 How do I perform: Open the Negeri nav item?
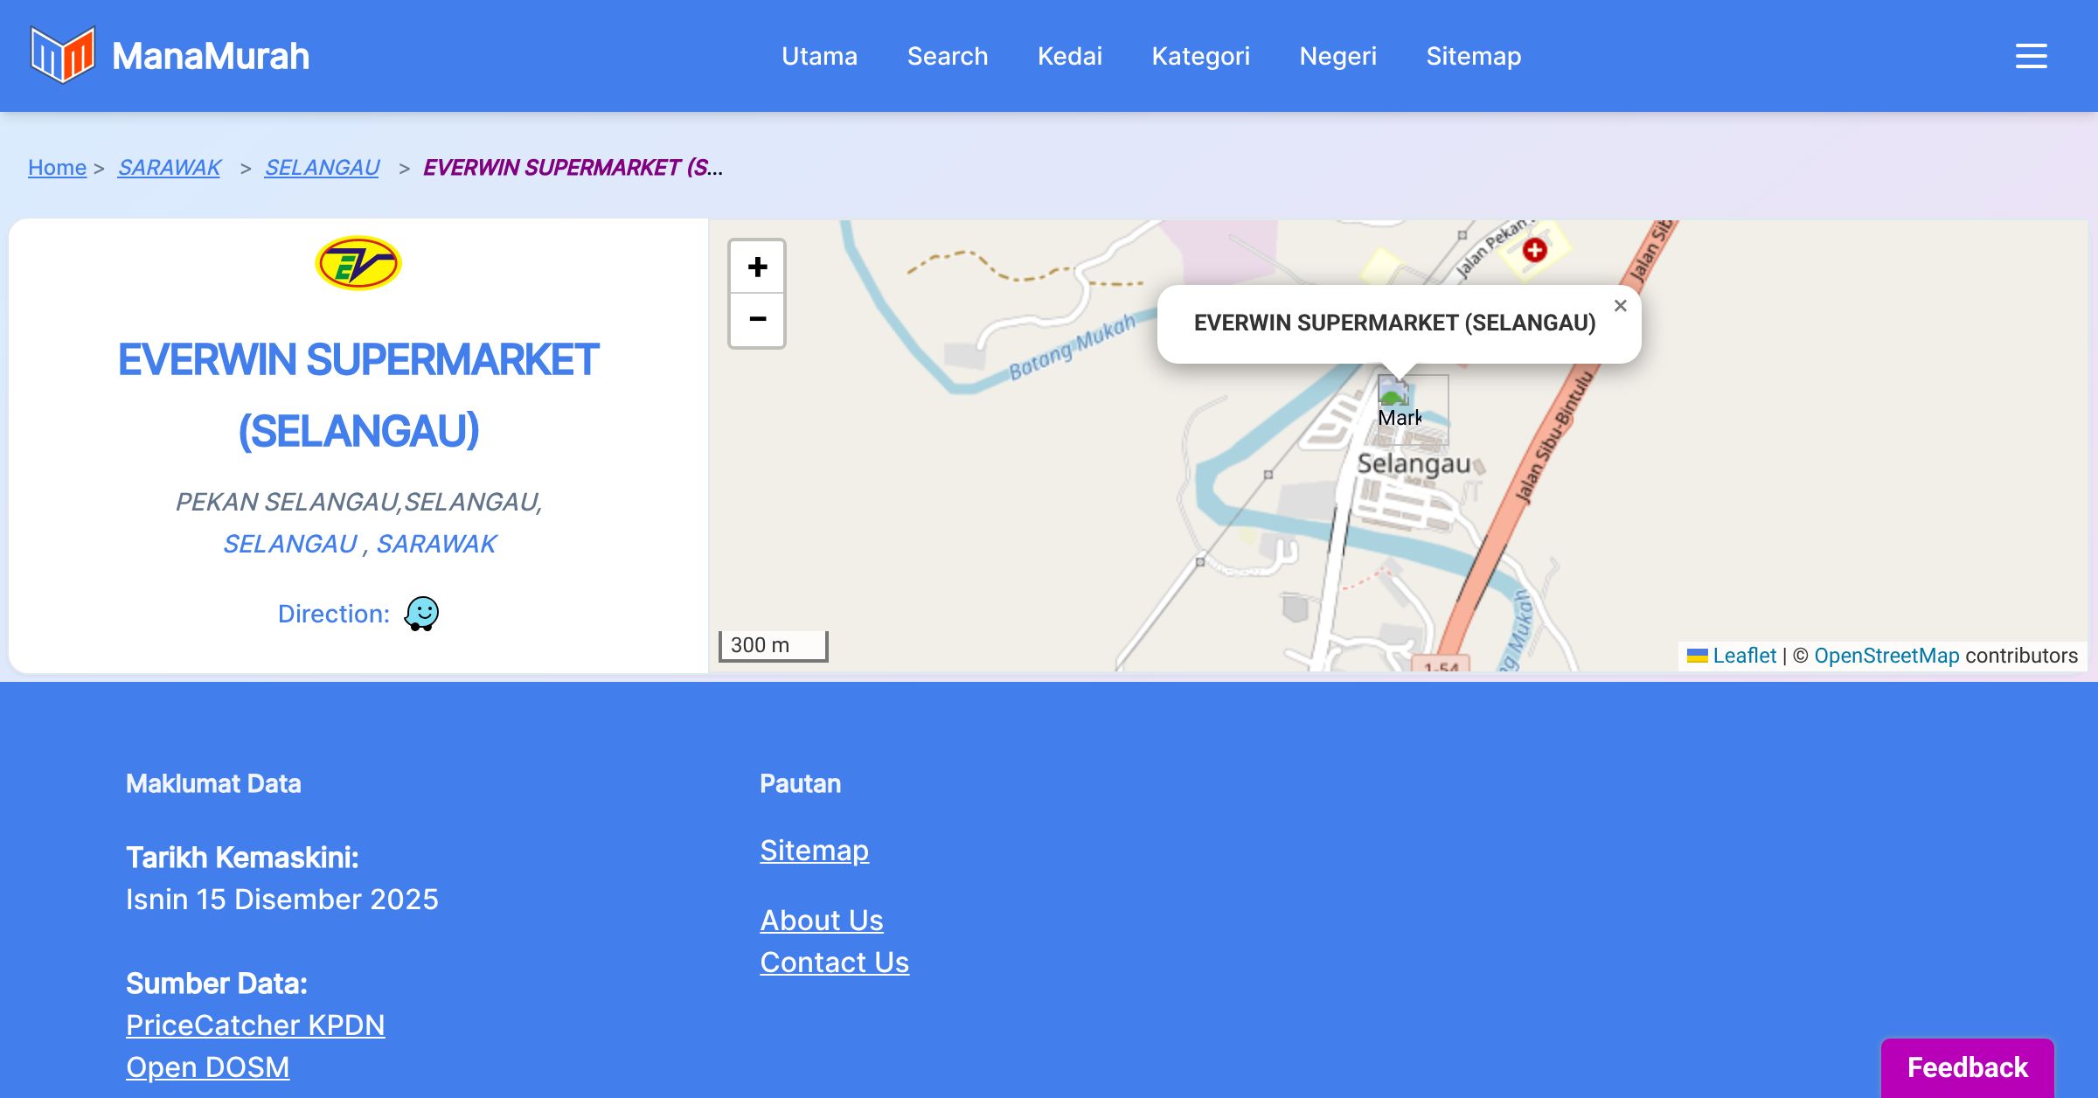point(1337,56)
